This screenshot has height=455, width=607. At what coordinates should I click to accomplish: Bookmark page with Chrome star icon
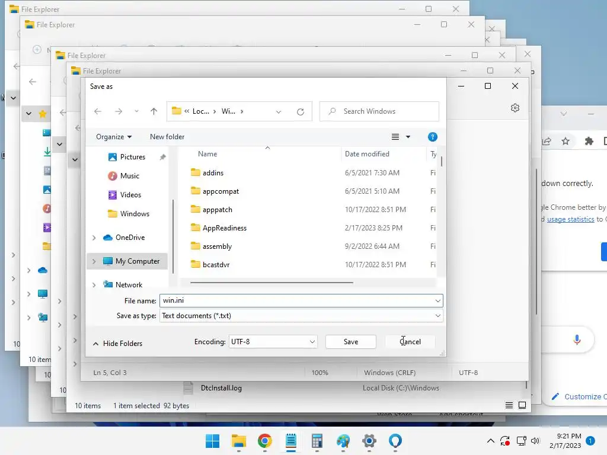(x=566, y=141)
